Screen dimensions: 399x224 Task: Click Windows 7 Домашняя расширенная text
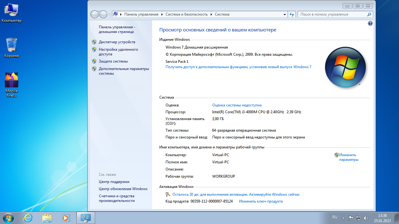coord(197,47)
